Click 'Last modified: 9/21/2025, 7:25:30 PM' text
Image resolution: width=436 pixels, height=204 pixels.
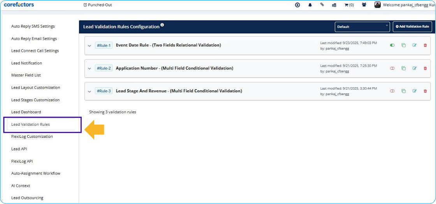[348, 65]
